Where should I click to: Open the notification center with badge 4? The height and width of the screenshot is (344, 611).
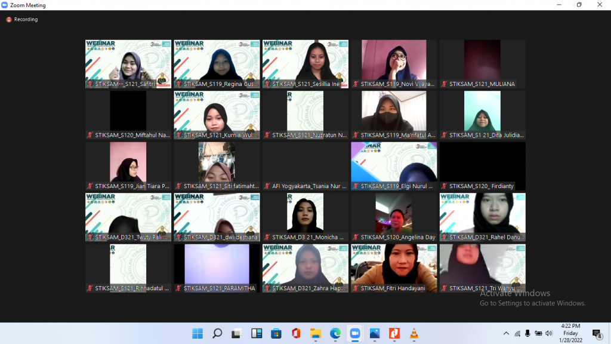pyautogui.click(x=596, y=333)
